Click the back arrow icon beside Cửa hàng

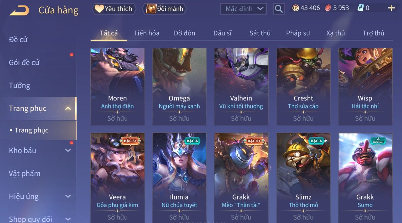point(19,10)
